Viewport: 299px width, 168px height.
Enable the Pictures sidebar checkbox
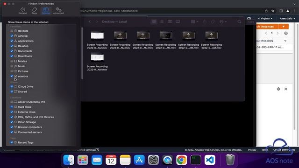tap(12, 71)
